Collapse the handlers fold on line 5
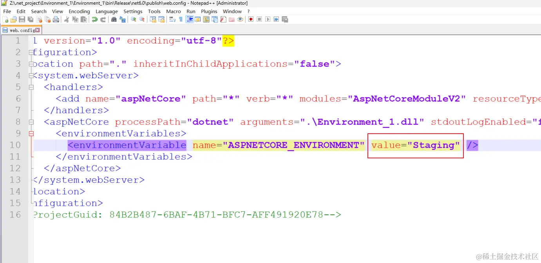 (x=31, y=87)
